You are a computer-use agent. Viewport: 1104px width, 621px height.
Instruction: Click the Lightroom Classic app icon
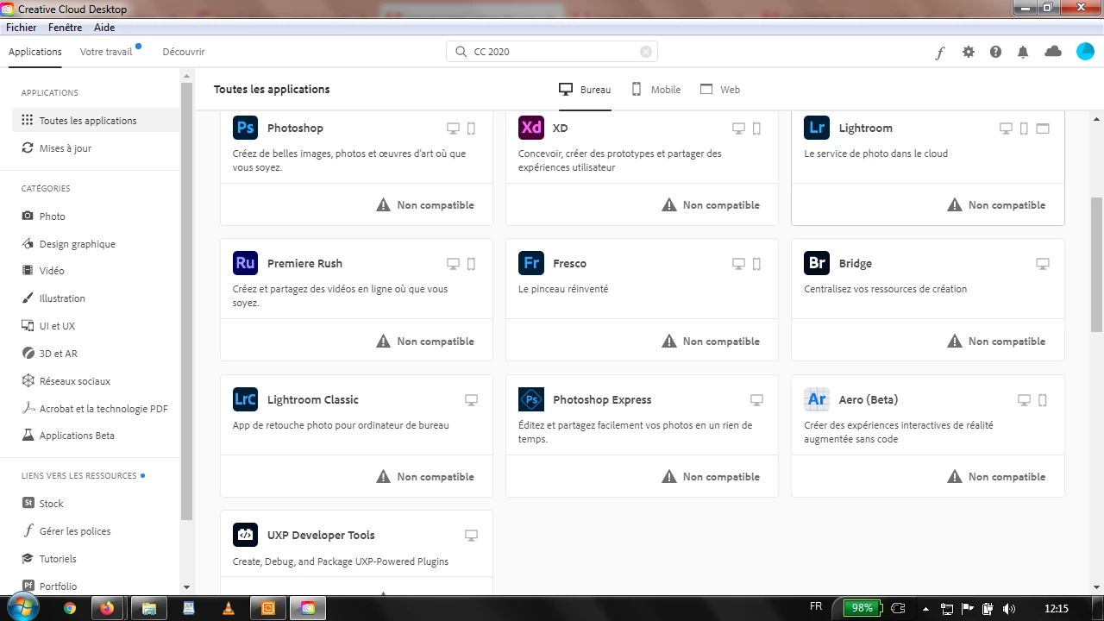point(245,399)
